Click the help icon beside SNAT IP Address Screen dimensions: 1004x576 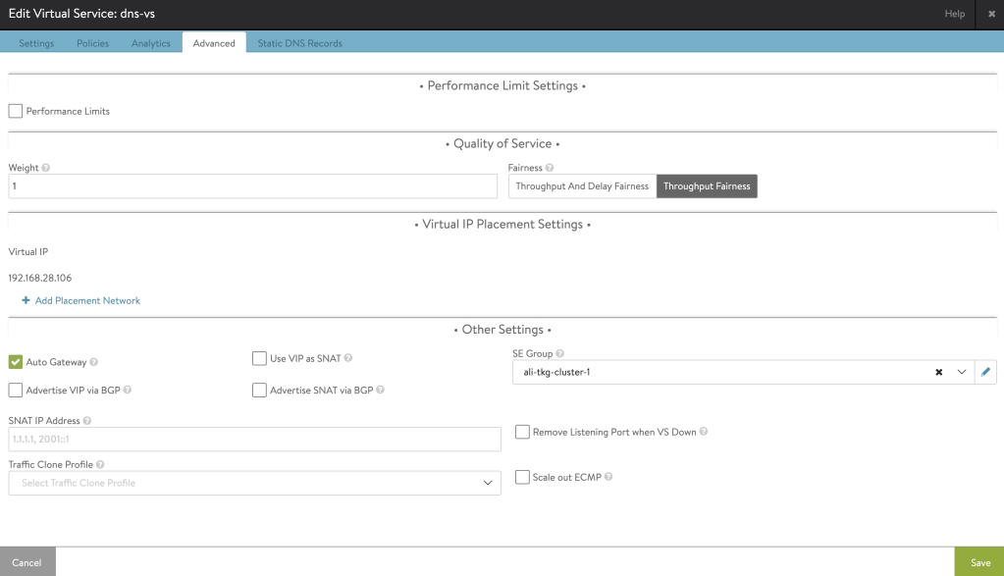coord(87,421)
